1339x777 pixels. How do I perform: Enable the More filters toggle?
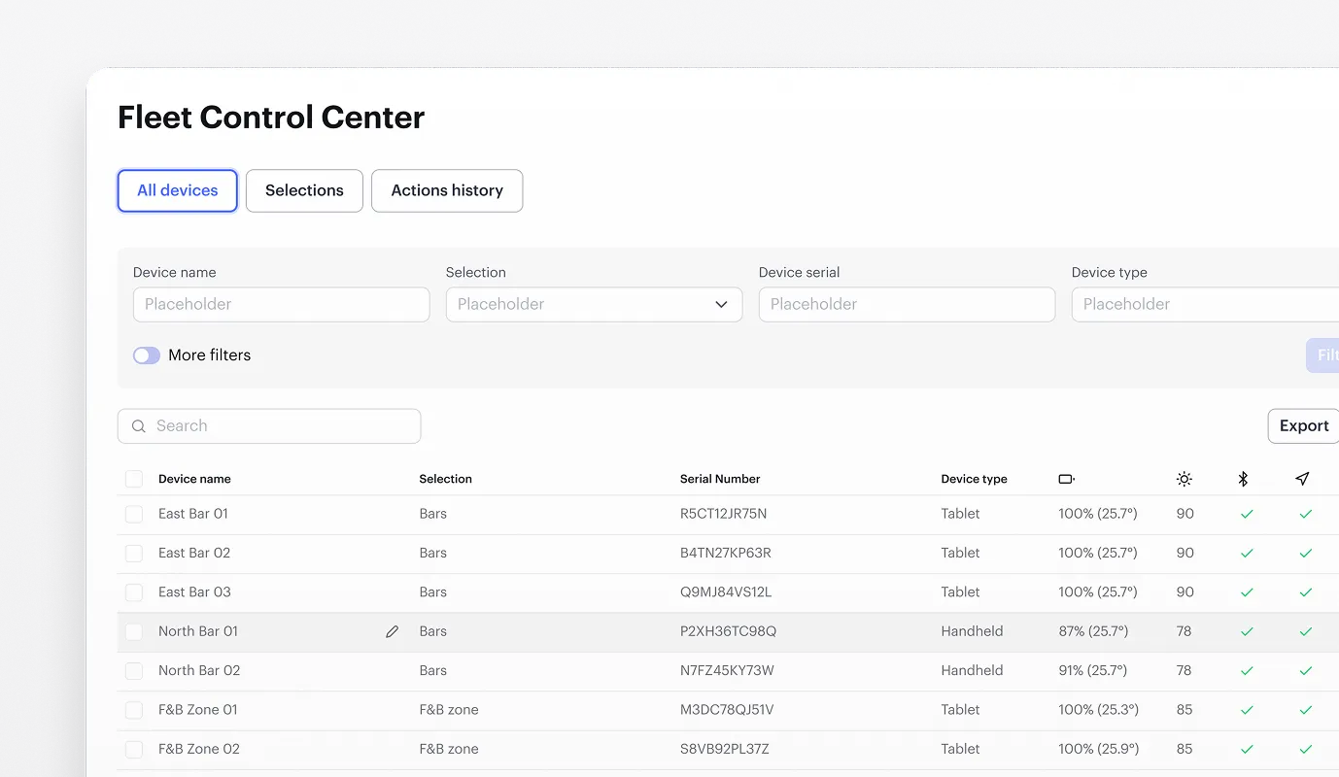[146, 355]
